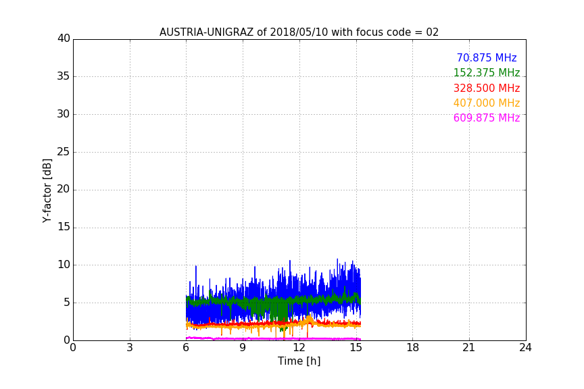584x389 pixels.
Task: Select the 407.000 MHz legend label
Action: coord(487,103)
